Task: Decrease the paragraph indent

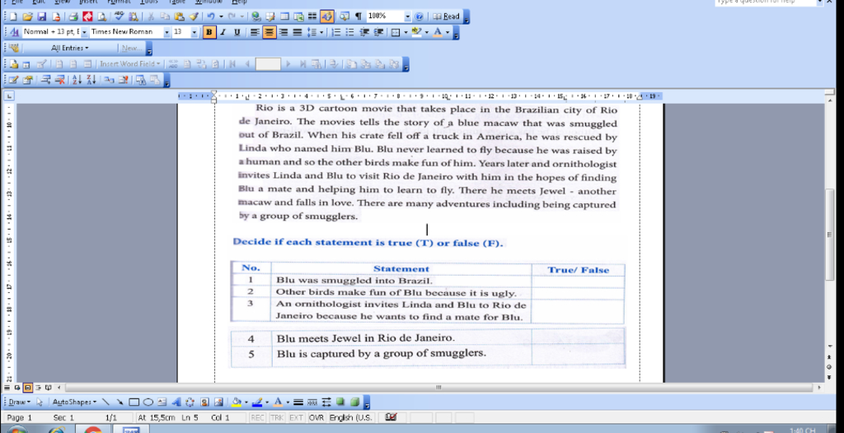Action: pos(364,32)
